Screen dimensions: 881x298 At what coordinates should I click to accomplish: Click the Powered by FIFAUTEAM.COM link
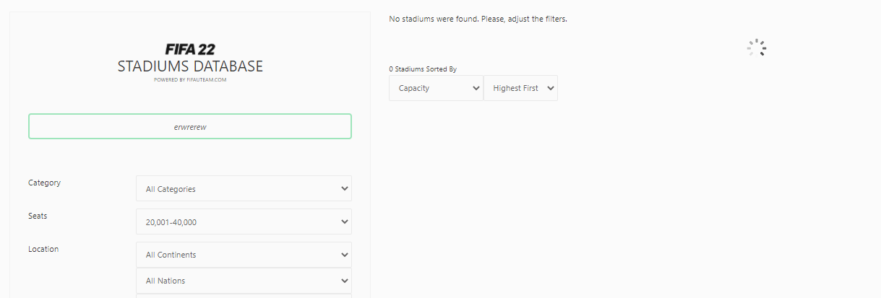coord(190,80)
